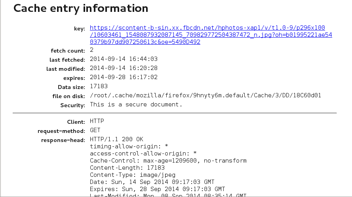Click the Cache-Control max-age header line
Viewport: 352px width, 197px height.
[x=168, y=161]
